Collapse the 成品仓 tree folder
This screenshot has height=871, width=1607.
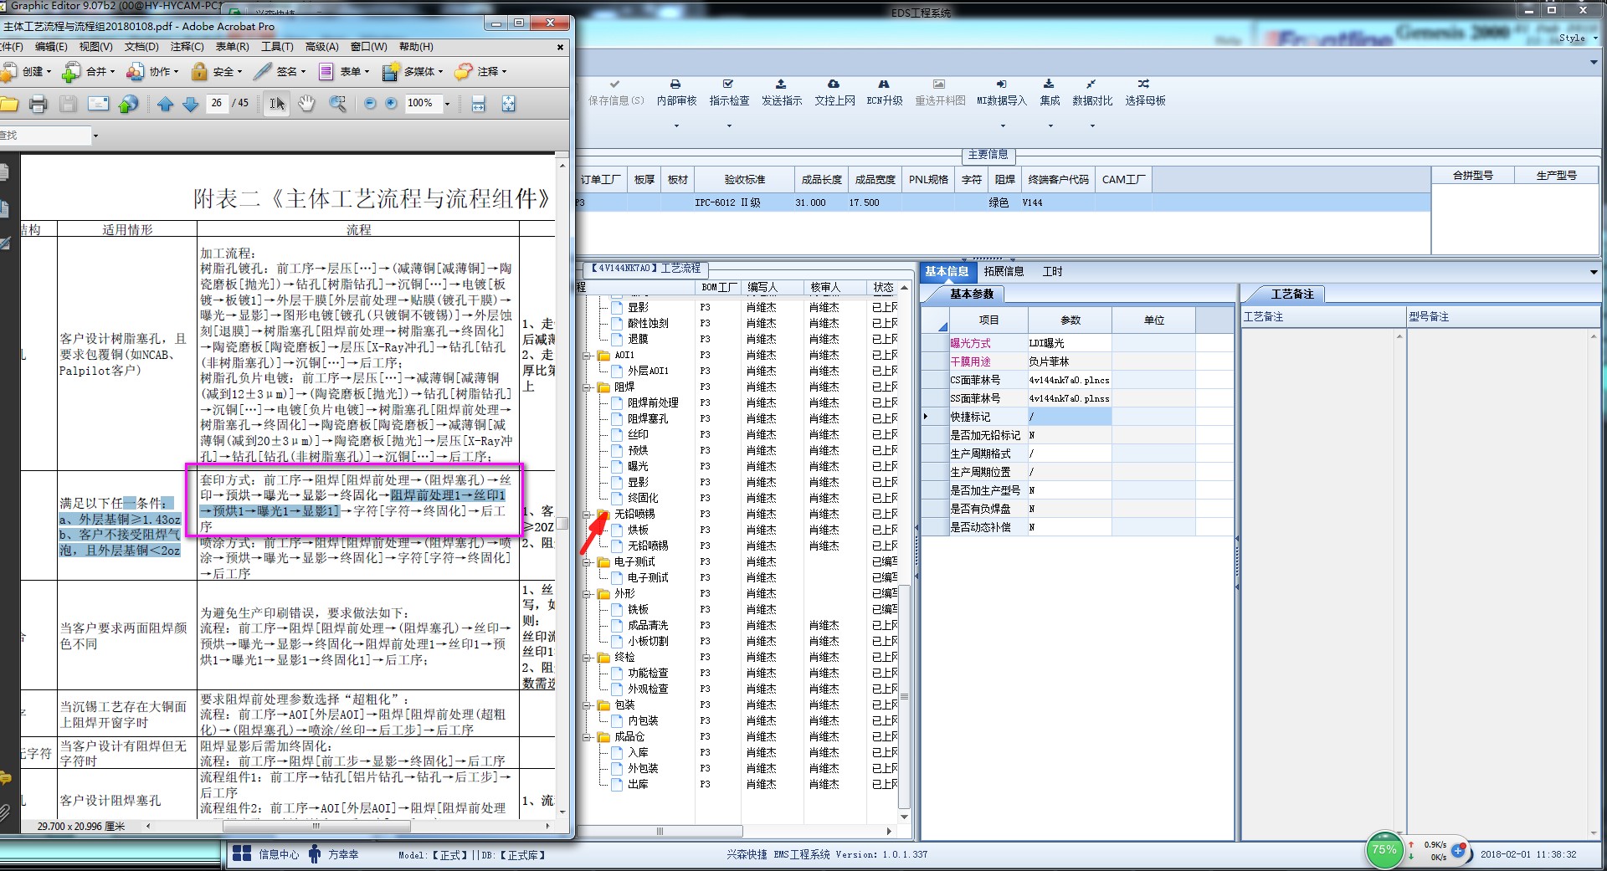588,737
